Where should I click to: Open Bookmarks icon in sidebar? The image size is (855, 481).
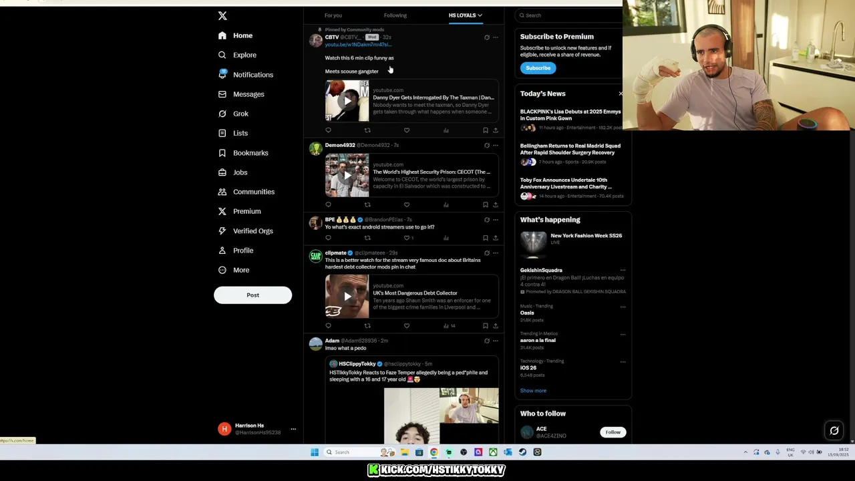[x=222, y=153]
